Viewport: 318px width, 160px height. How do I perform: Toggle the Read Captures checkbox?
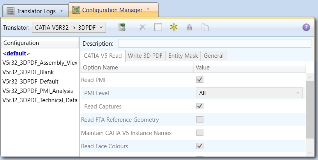200,106
